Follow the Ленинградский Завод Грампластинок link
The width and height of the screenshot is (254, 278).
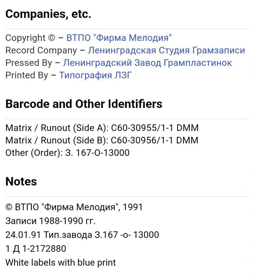click(147, 63)
